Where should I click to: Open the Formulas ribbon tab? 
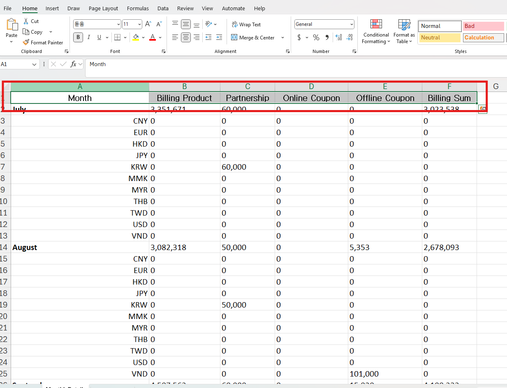[x=138, y=8]
